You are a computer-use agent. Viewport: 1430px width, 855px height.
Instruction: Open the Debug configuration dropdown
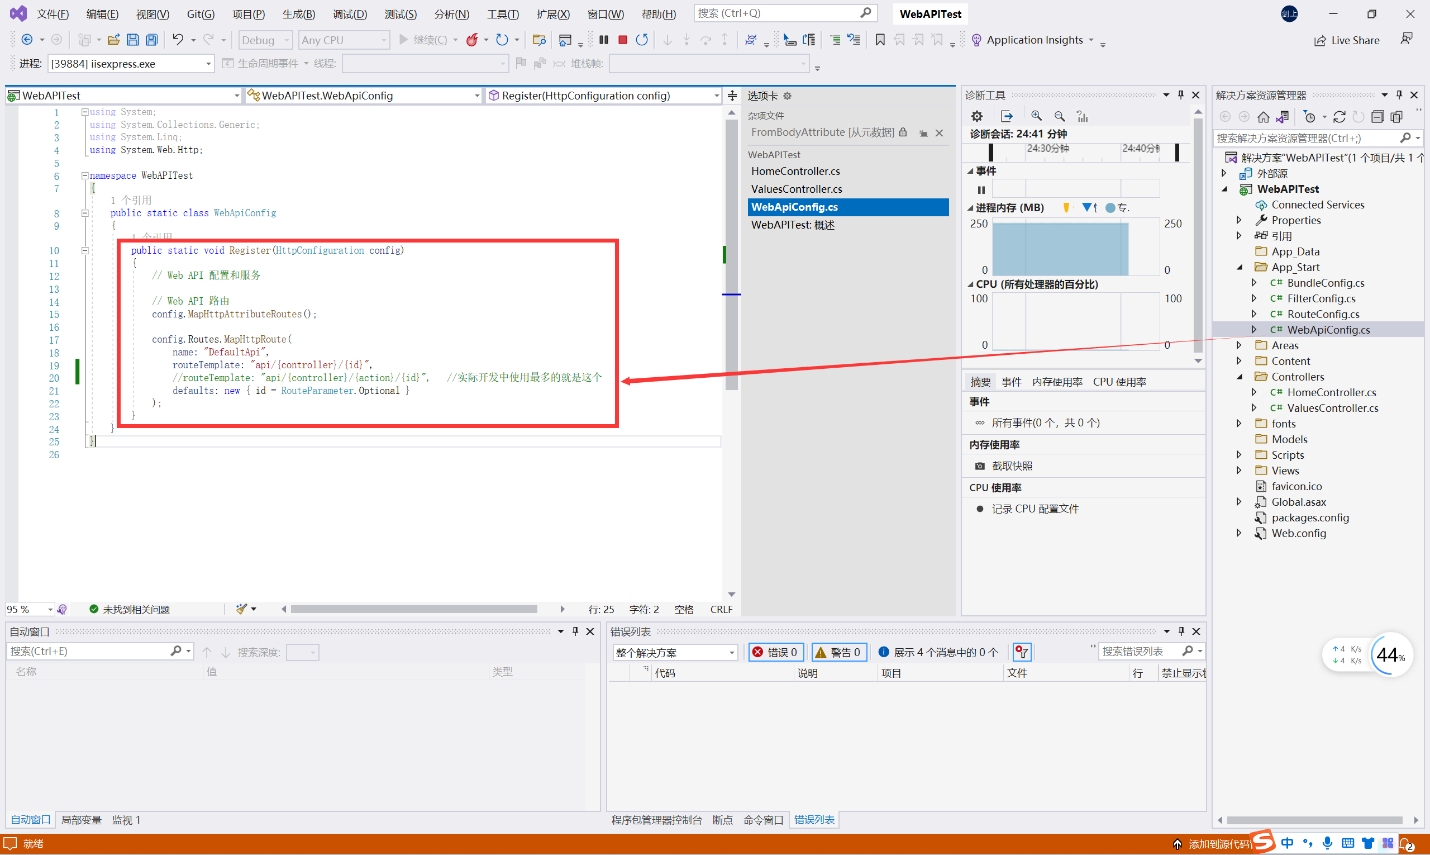265,40
